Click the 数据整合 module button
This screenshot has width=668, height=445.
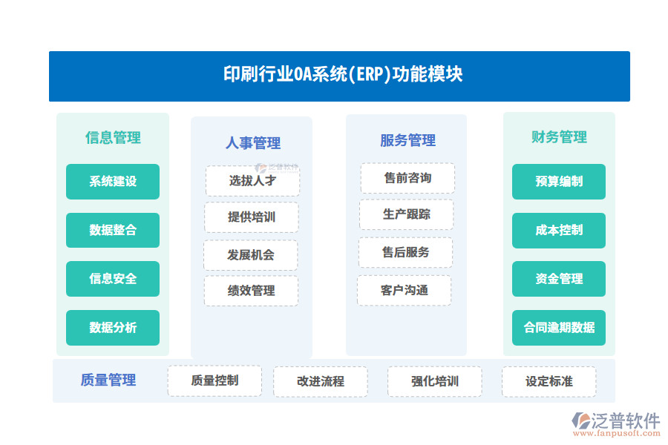pos(113,230)
